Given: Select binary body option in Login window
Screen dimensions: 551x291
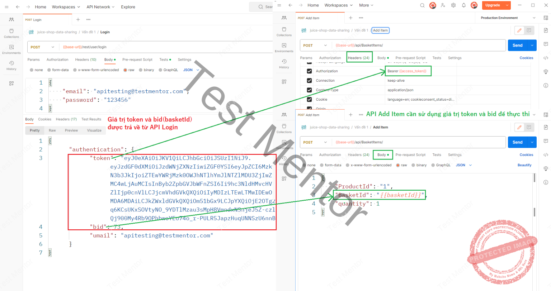Looking at the screenshot, I should 141,70.
